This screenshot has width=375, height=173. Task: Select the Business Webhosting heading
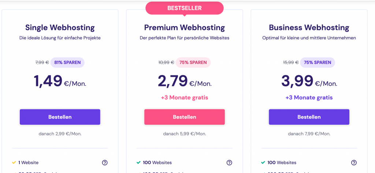tap(309, 27)
